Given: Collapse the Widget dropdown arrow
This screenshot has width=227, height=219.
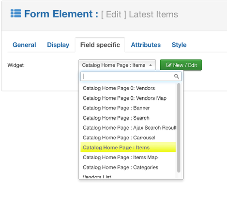Looking at the screenshot, I should 150,65.
